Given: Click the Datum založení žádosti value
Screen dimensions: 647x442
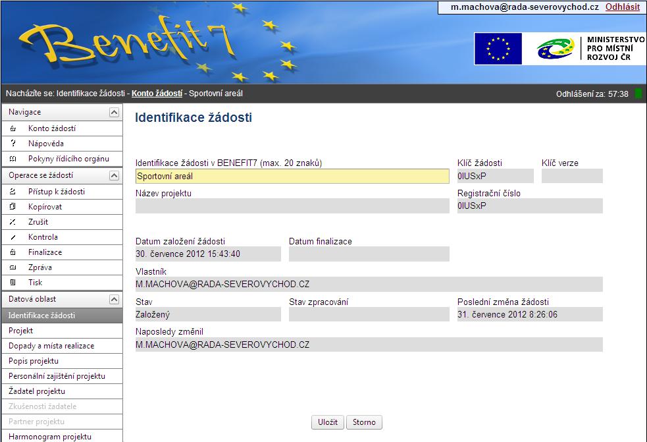Looking at the screenshot, I should tap(208, 254).
